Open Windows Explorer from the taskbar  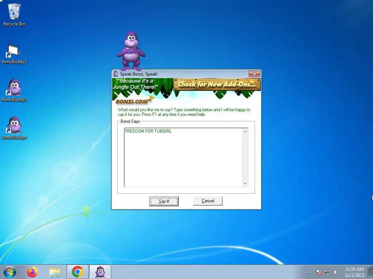(55, 272)
